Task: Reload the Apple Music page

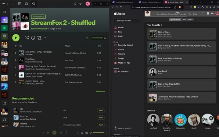Action: click(121, 7)
